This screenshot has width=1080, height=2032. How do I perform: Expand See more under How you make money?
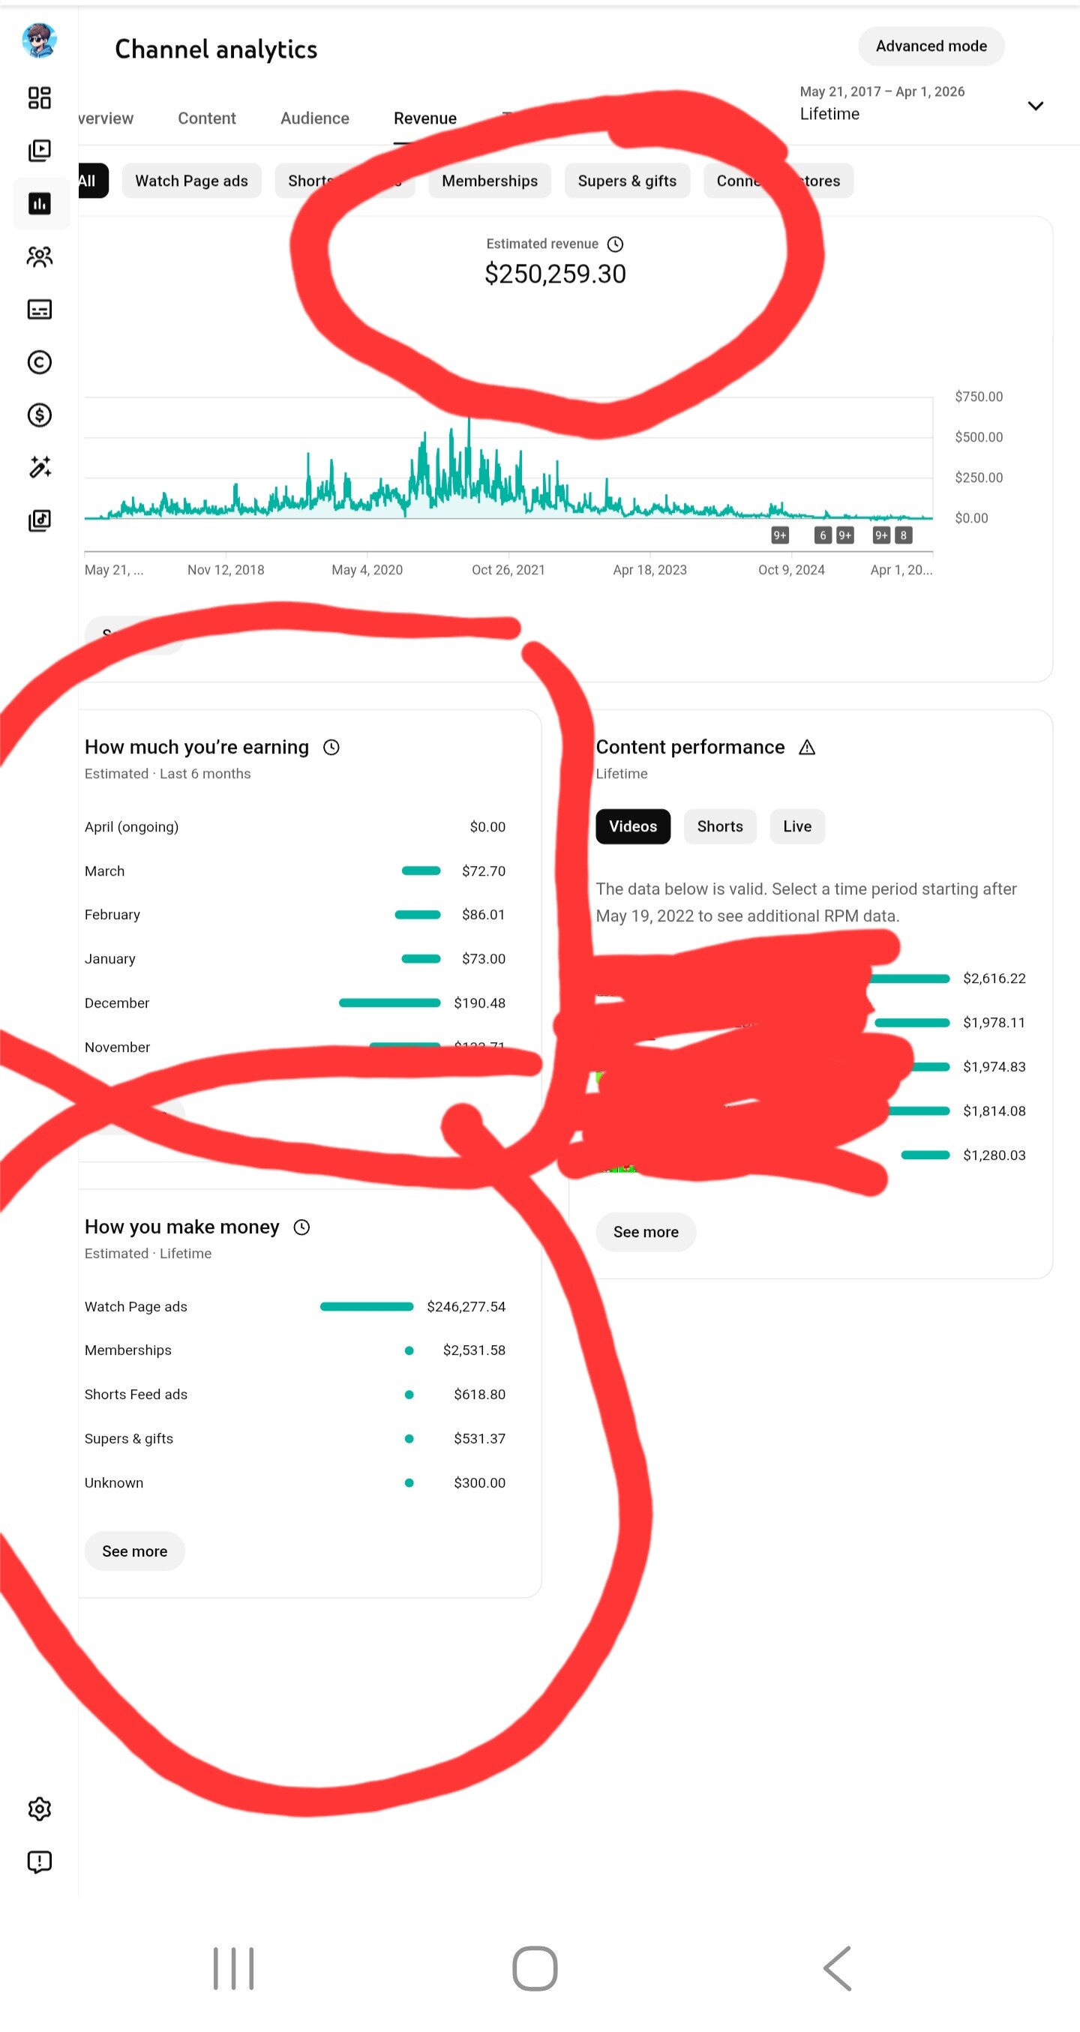(134, 1551)
